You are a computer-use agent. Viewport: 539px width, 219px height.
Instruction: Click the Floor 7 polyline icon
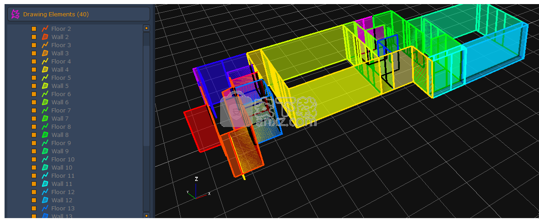tap(45, 110)
